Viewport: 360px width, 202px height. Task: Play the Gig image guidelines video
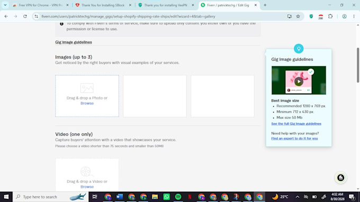pyautogui.click(x=299, y=81)
